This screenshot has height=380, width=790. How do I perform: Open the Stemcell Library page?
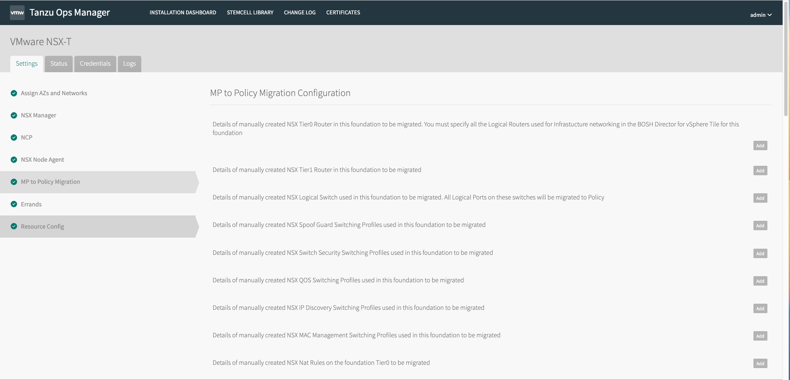coord(250,13)
